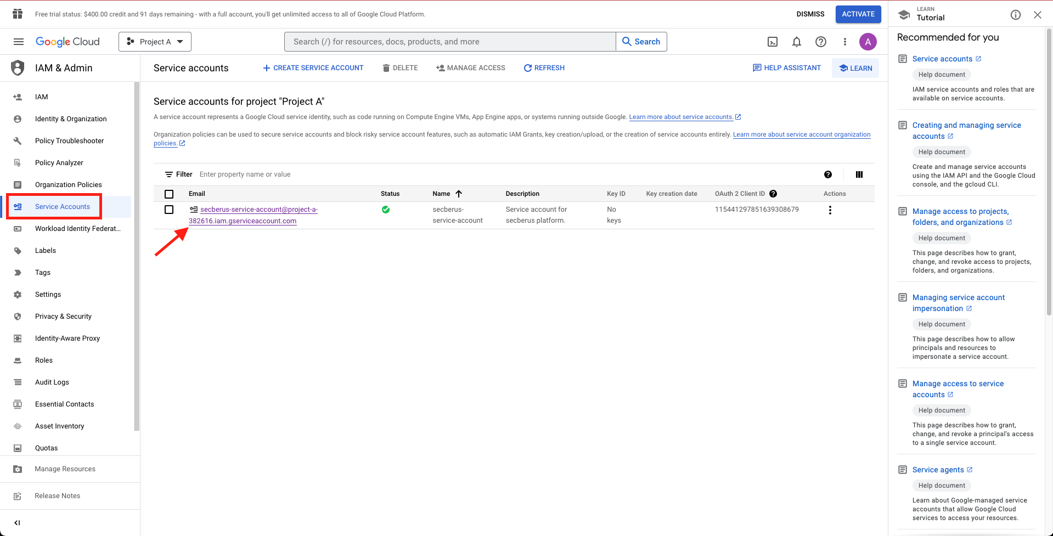Viewport: 1053px width, 536px height.
Task: Click the Delete button
Action: (400, 68)
